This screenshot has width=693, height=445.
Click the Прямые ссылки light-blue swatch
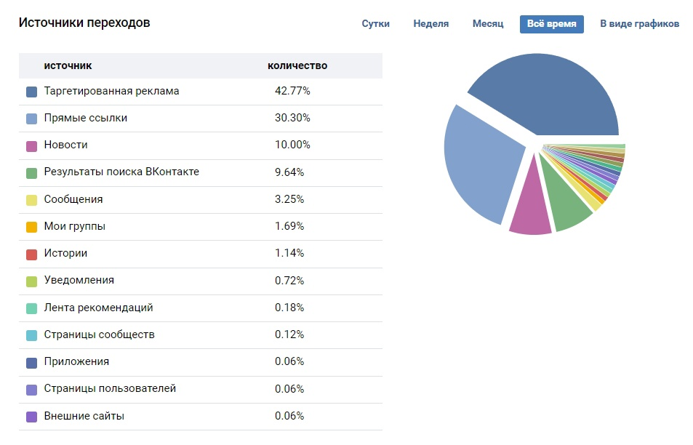(x=31, y=119)
